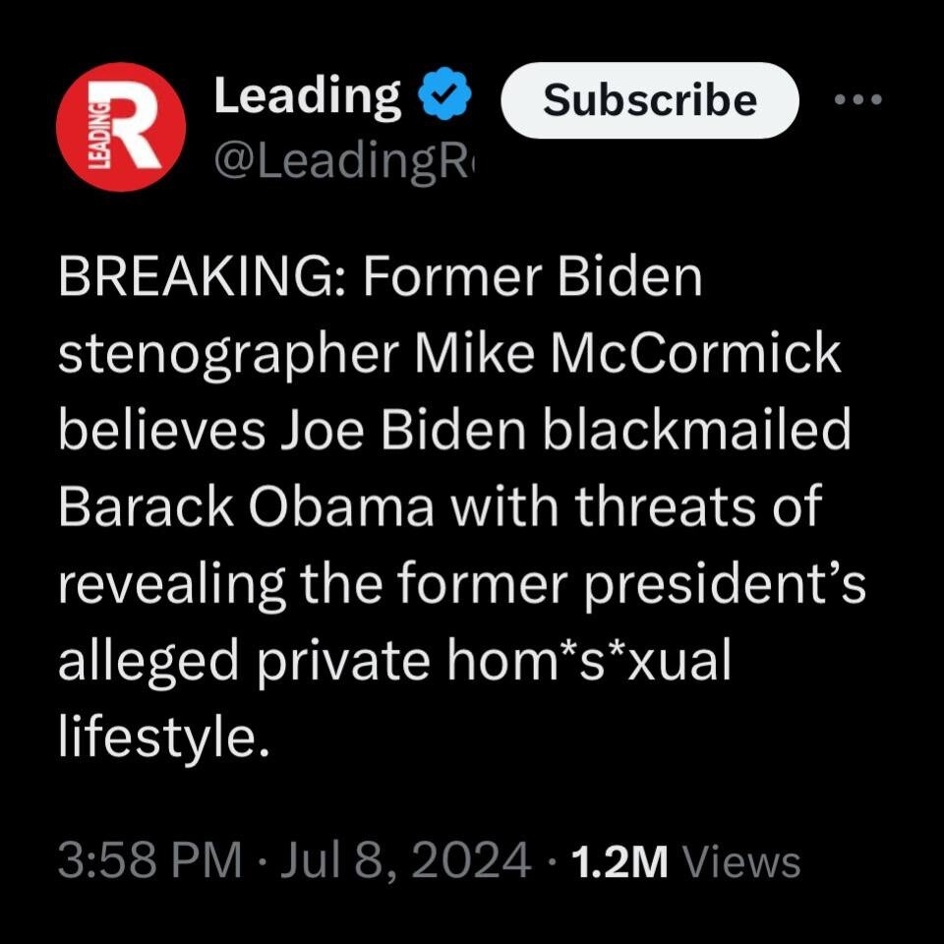Screen dimensions: 944x944
Task: Click "Mike McCormick" in the post text
Action: [x=630, y=356]
